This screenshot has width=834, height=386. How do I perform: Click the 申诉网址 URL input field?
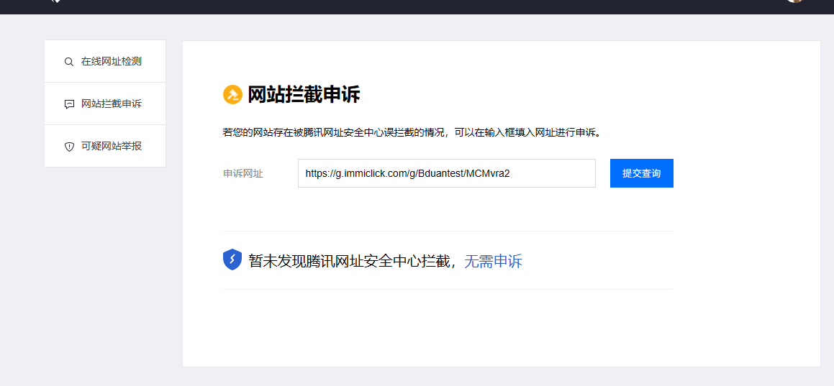click(446, 173)
